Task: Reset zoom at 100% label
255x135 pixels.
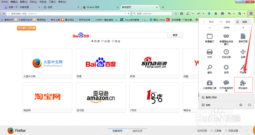Action: point(226,28)
